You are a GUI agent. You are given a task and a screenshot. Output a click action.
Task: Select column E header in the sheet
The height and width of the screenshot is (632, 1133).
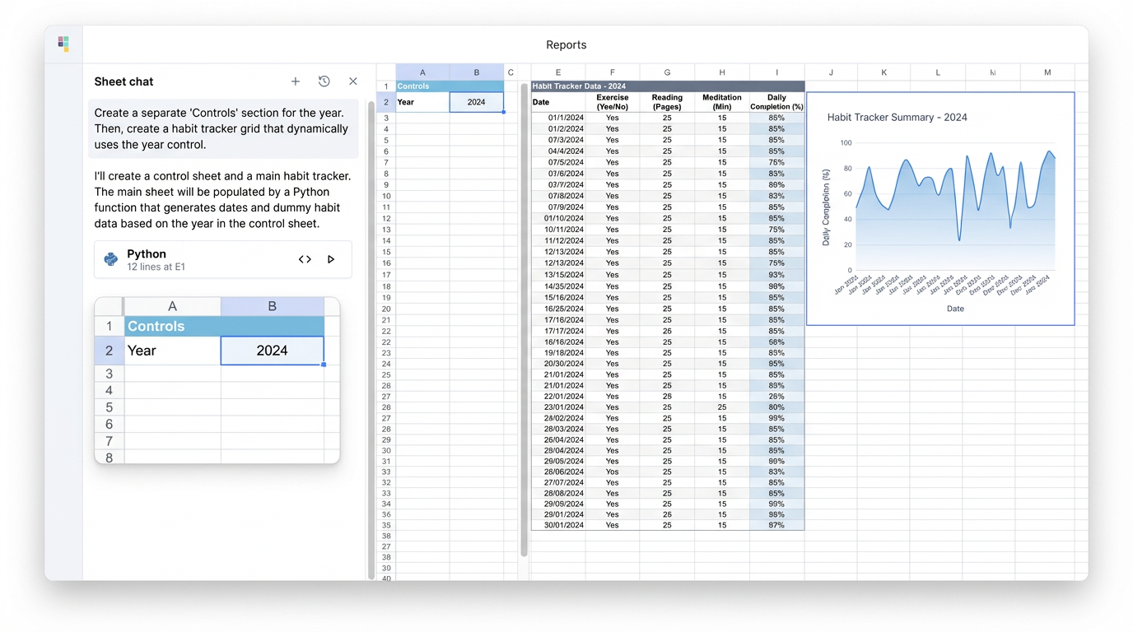558,72
